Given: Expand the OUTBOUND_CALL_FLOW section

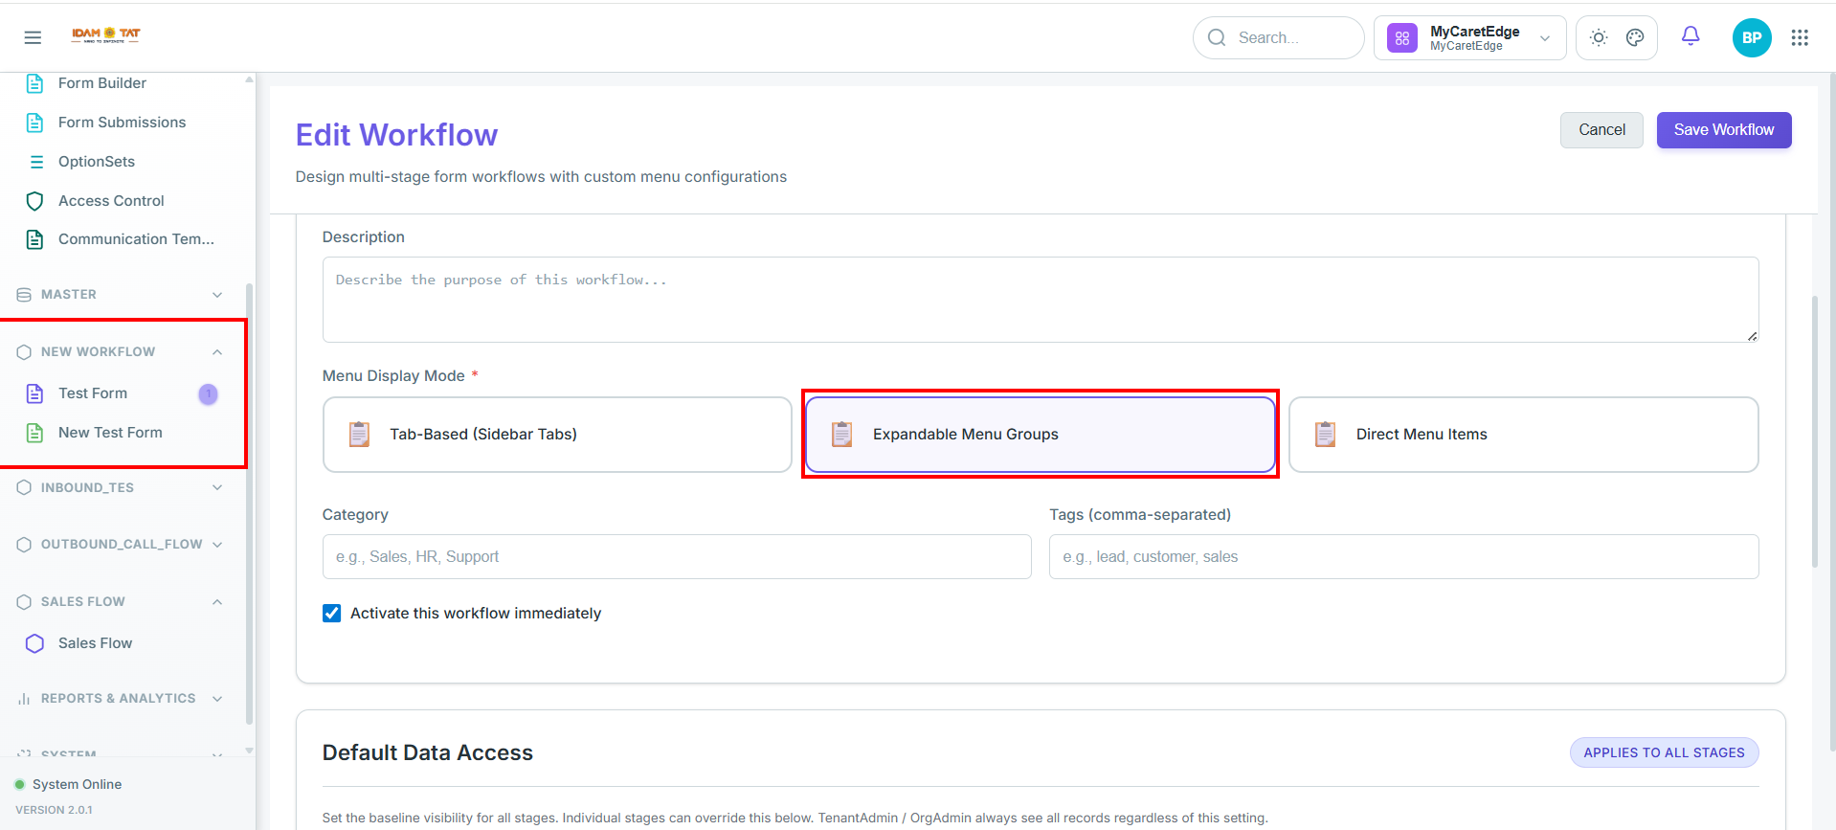Looking at the screenshot, I should [x=217, y=545].
